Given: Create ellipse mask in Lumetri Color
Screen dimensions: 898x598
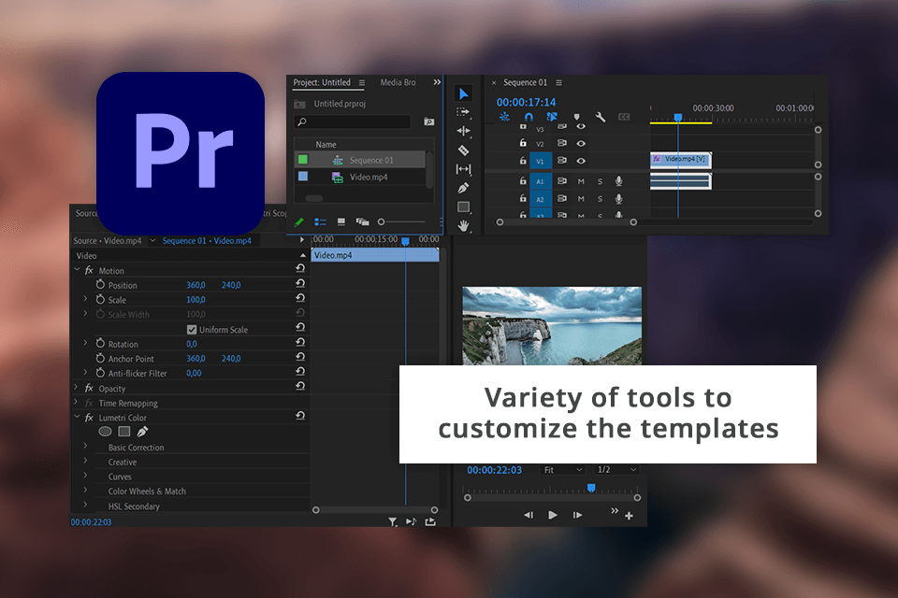Looking at the screenshot, I should click(105, 432).
